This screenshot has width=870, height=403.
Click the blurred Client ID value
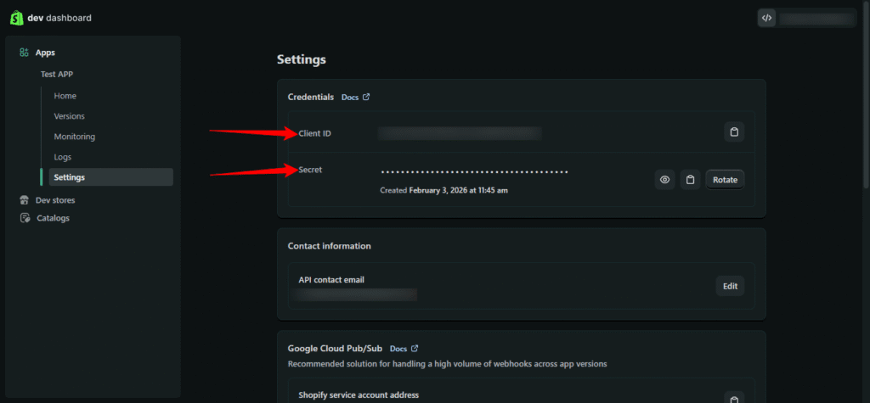pos(460,133)
